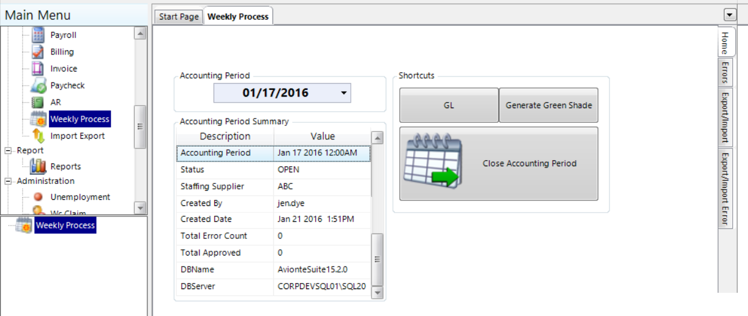Switch to the Errors side tab

click(725, 72)
